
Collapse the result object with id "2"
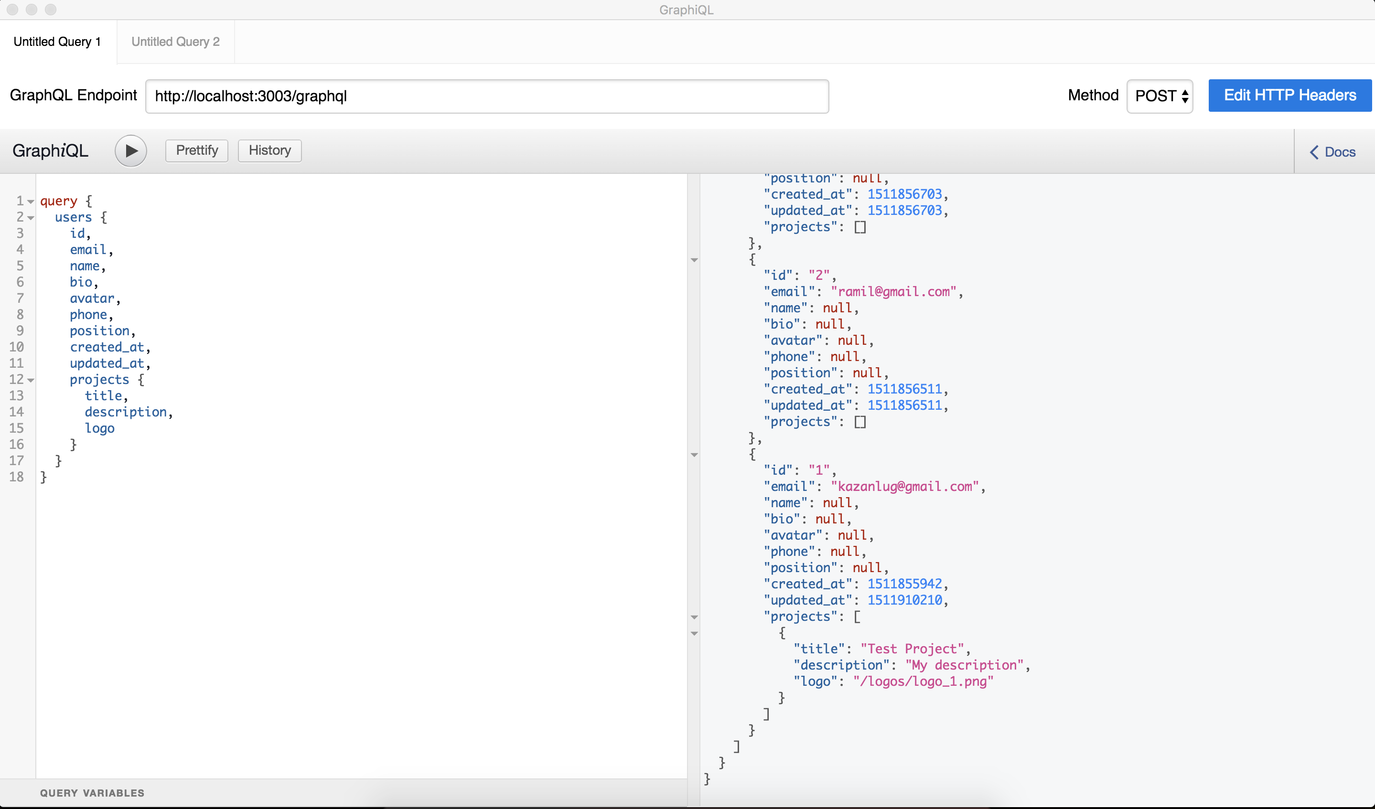[x=694, y=260]
